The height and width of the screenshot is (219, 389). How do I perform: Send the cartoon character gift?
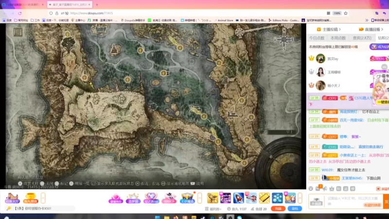(x=290, y=198)
